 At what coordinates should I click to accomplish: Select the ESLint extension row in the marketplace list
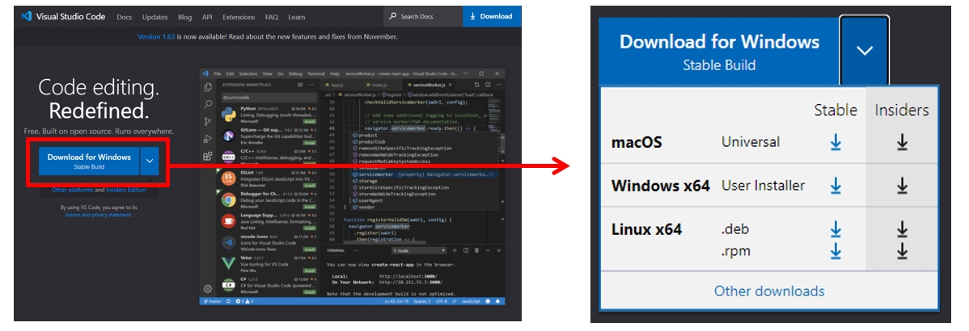tap(269, 180)
